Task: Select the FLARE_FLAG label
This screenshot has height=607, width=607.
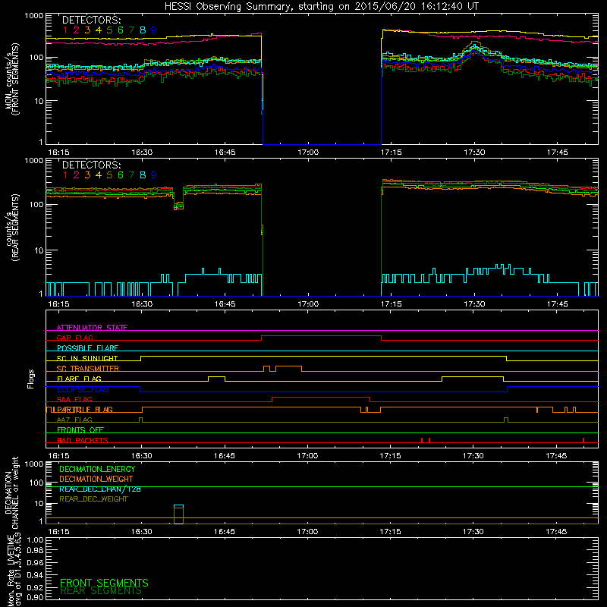Action: (79, 379)
